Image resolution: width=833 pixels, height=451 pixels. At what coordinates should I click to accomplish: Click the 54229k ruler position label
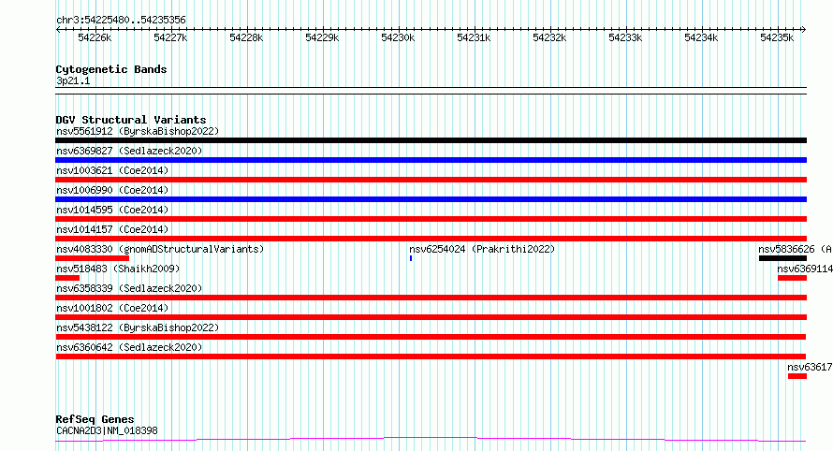[x=322, y=38]
